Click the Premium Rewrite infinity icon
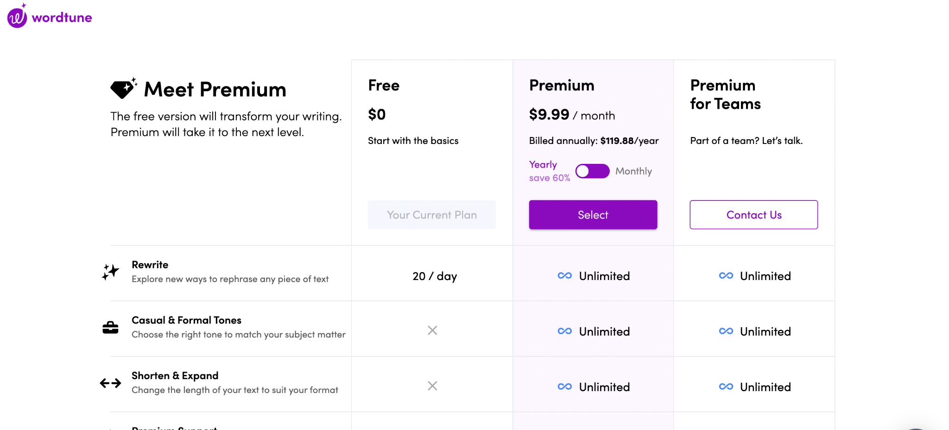 click(564, 276)
